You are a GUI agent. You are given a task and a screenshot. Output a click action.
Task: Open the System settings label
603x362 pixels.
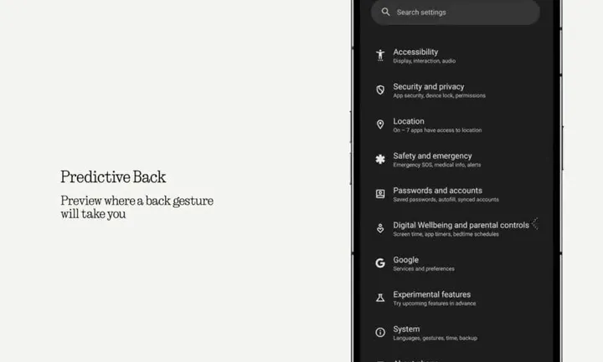click(406, 329)
